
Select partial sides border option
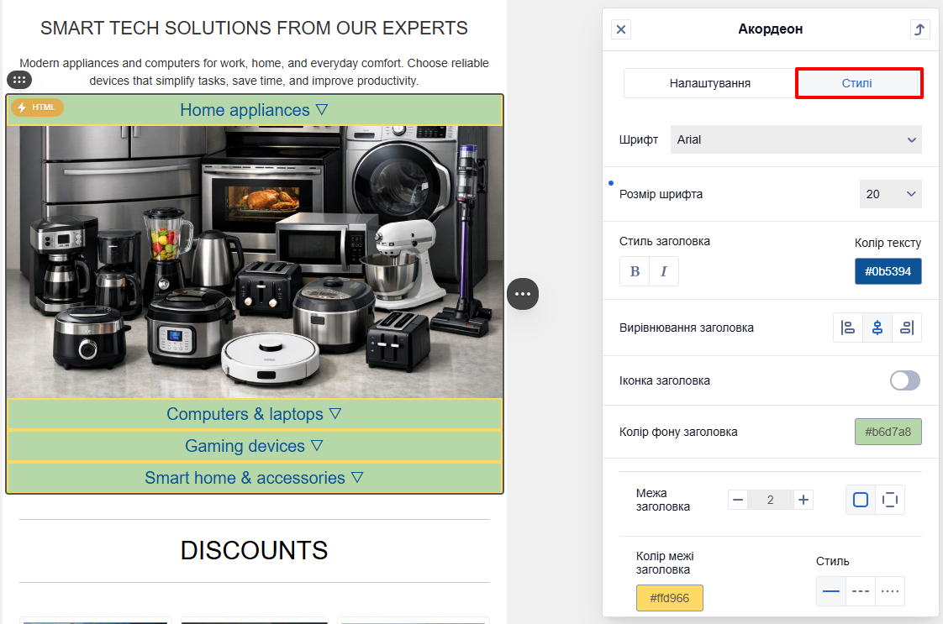tap(890, 500)
